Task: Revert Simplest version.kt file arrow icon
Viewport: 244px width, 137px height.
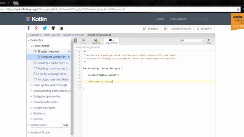Action: (x=69, y=57)
